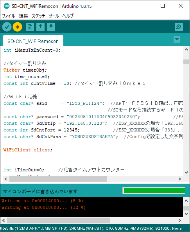Click the green upload progress bar
Screen dimensions: 190x232
(154, 191)
